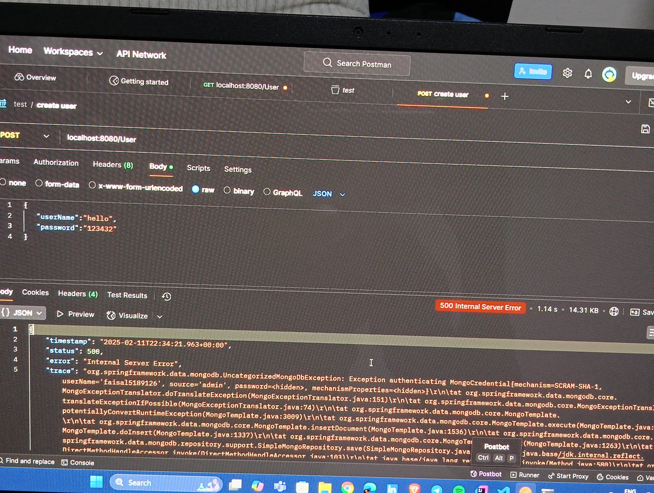Screen dimensions: 654x493
Task: Open LinkedIn app in the taskbar
Action: (x=392, y=489)
